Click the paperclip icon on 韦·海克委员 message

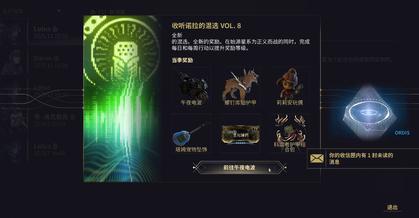pos(72,117)
